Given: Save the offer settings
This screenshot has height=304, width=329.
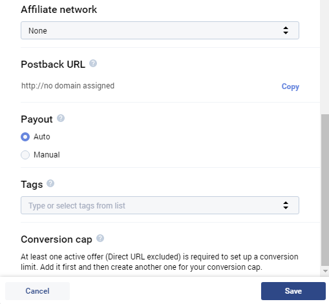Looking at the screenshot, I should [x=293, y=291].
